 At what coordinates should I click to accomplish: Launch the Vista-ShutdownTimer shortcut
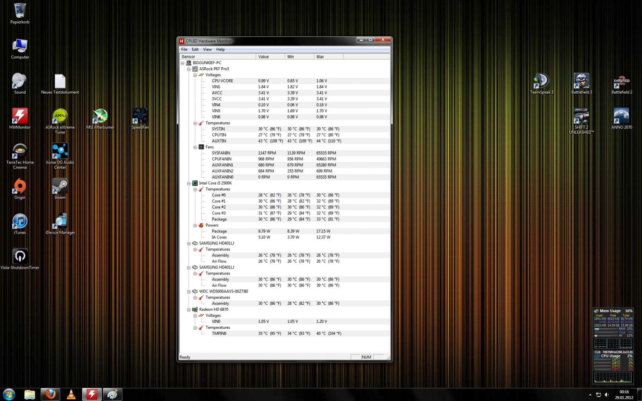click(x=20, y=259)
